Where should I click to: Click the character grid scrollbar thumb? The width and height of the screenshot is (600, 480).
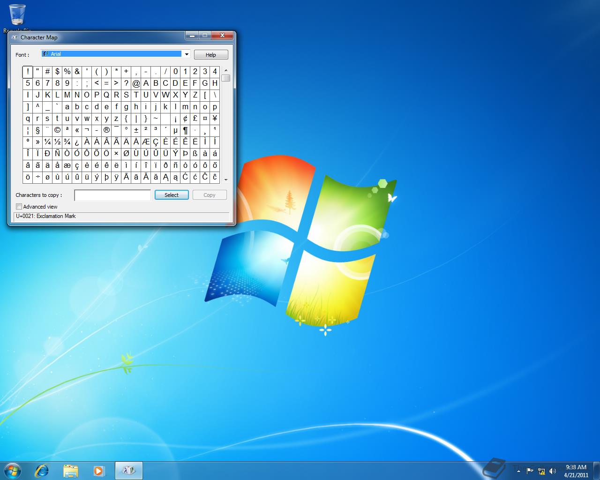tap(226, 78)
